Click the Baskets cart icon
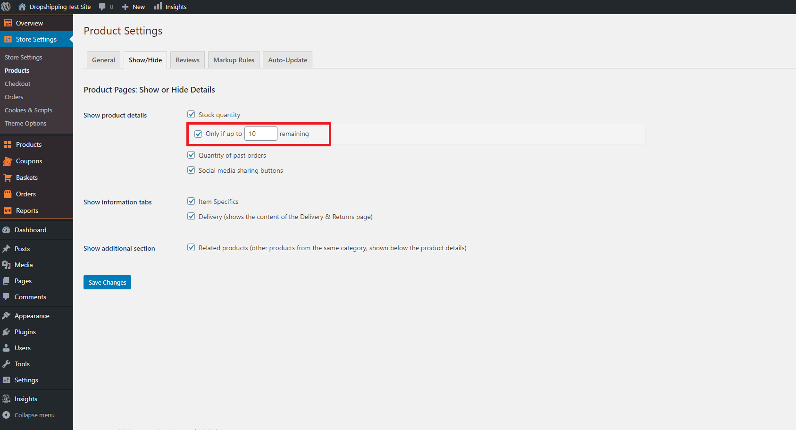Screen dimensions: 796x430 [x=8, y=177]
